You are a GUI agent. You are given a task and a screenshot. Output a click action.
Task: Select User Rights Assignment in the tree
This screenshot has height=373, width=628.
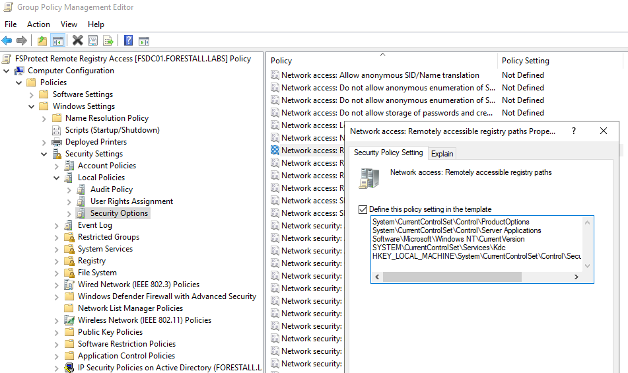pyautogui.click(x=131, y=201)
